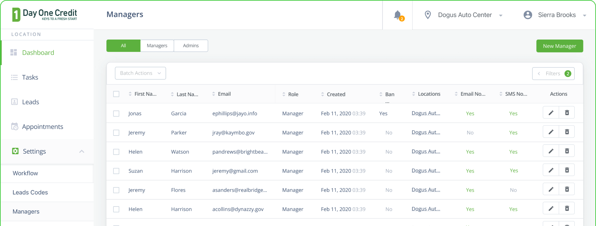The width and height of the screenshot is (596, 226).
Task: Check the Helen Watson row checkbox
Action: click(116, 152)
